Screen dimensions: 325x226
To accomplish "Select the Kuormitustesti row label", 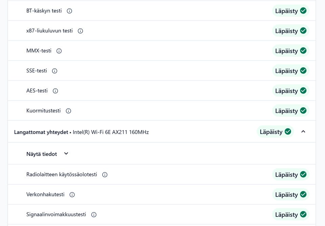I will 43,111.
